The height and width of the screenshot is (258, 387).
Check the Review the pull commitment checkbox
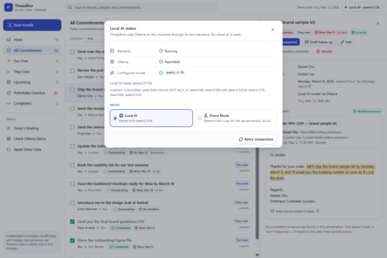(73, 71)
